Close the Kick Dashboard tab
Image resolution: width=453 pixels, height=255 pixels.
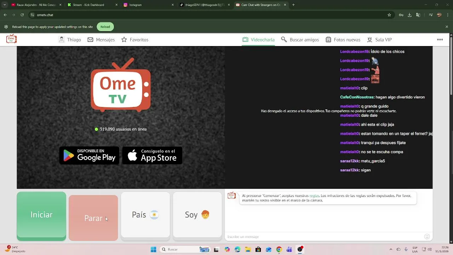116,5
